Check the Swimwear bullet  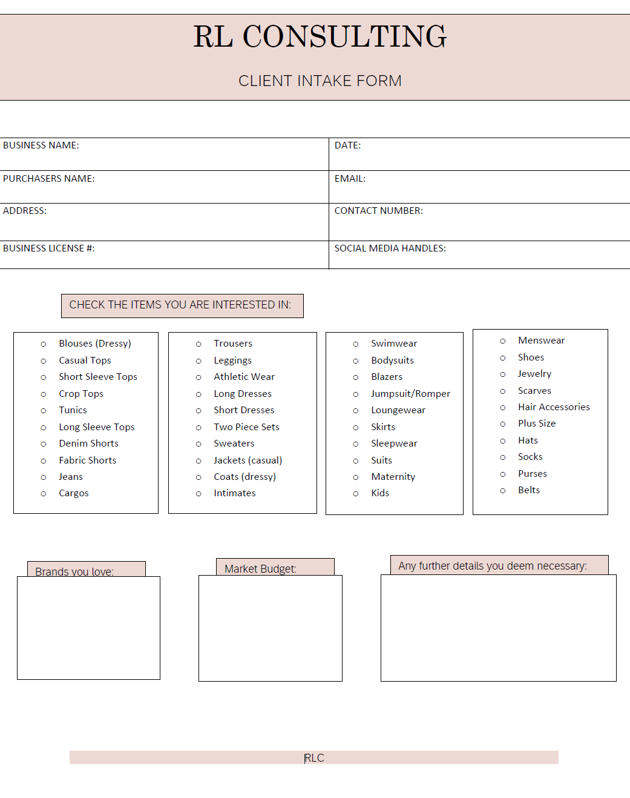point(356,344)
